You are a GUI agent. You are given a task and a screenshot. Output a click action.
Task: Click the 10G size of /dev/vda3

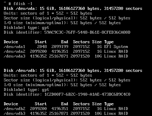(x=98, y=56)
